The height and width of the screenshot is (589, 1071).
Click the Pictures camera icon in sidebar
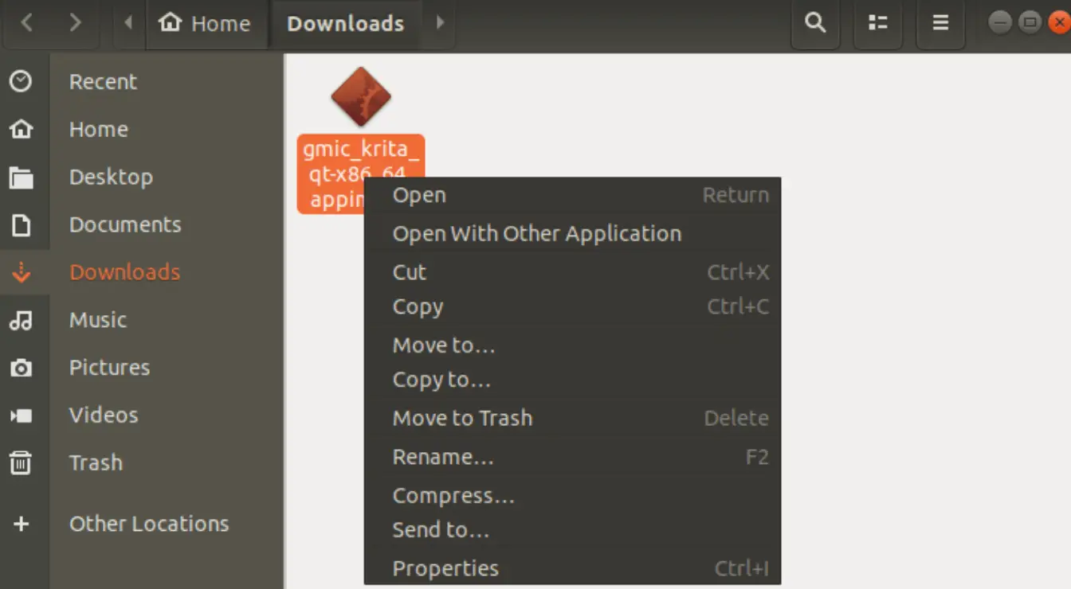21,368
